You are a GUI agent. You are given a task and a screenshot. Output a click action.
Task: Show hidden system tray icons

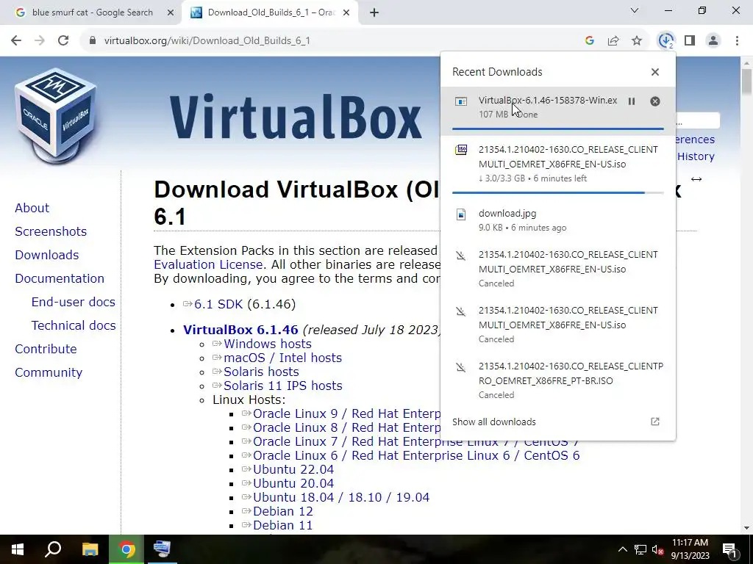622,549
